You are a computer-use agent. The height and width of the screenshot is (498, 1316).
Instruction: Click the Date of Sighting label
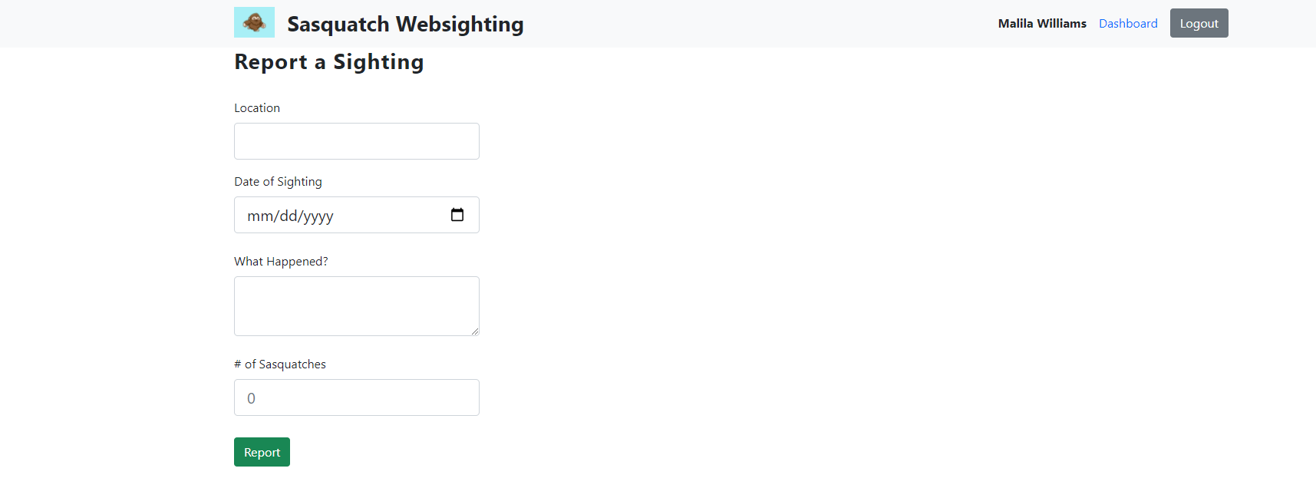coord(278,181)
